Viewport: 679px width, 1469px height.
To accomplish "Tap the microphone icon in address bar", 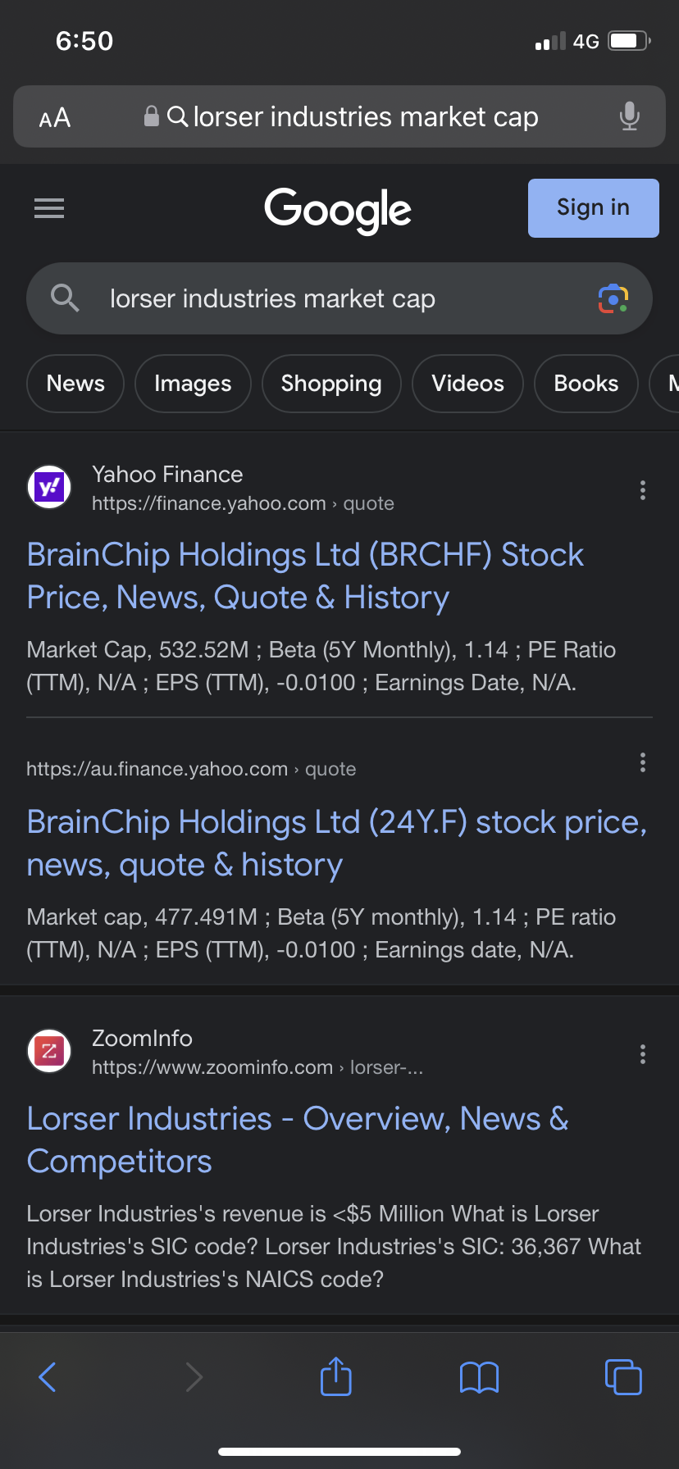I will [629, 116].
